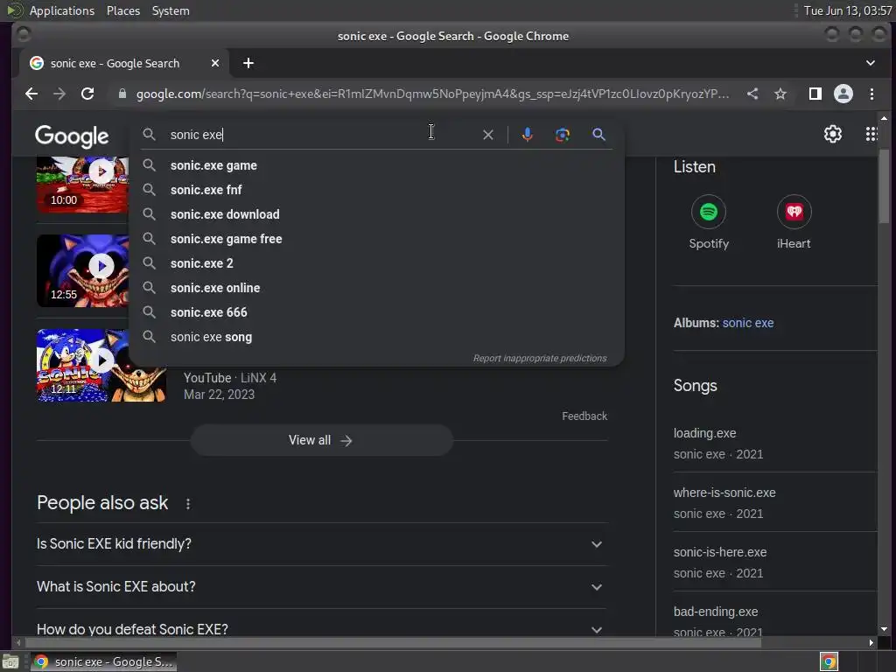Open the Chrome profile avatar
The image size is (896, 672).
(843, 94)
